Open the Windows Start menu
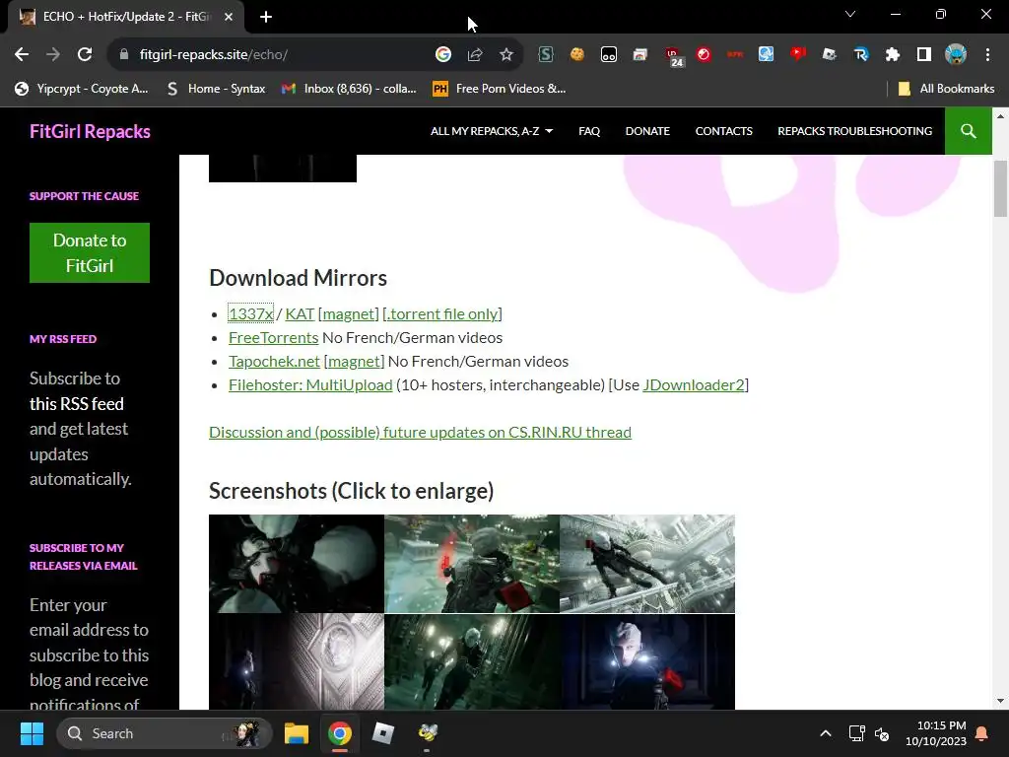1009x757 pixels. [32, 733]
